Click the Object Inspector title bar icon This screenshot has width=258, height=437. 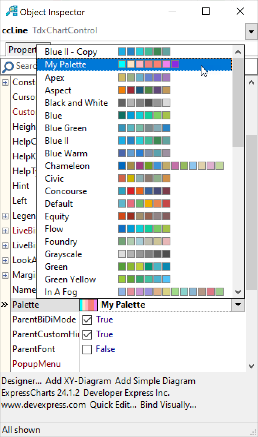(12, 12)
